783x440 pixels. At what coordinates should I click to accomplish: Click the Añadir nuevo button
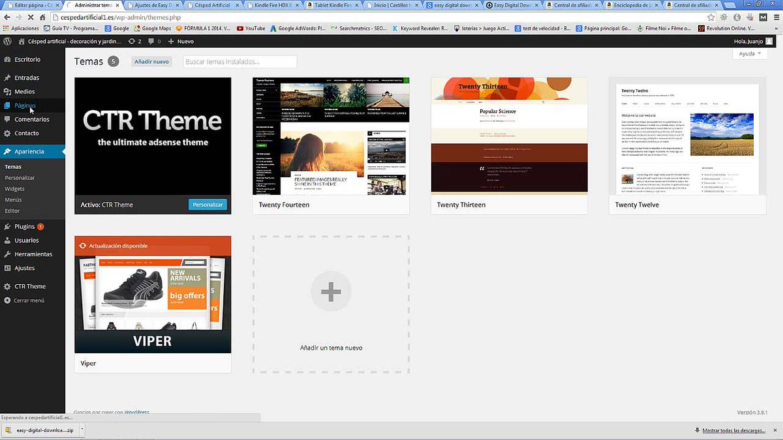[x=152, y=61]
